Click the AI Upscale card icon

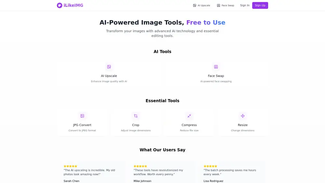click(x=109, y=67)
